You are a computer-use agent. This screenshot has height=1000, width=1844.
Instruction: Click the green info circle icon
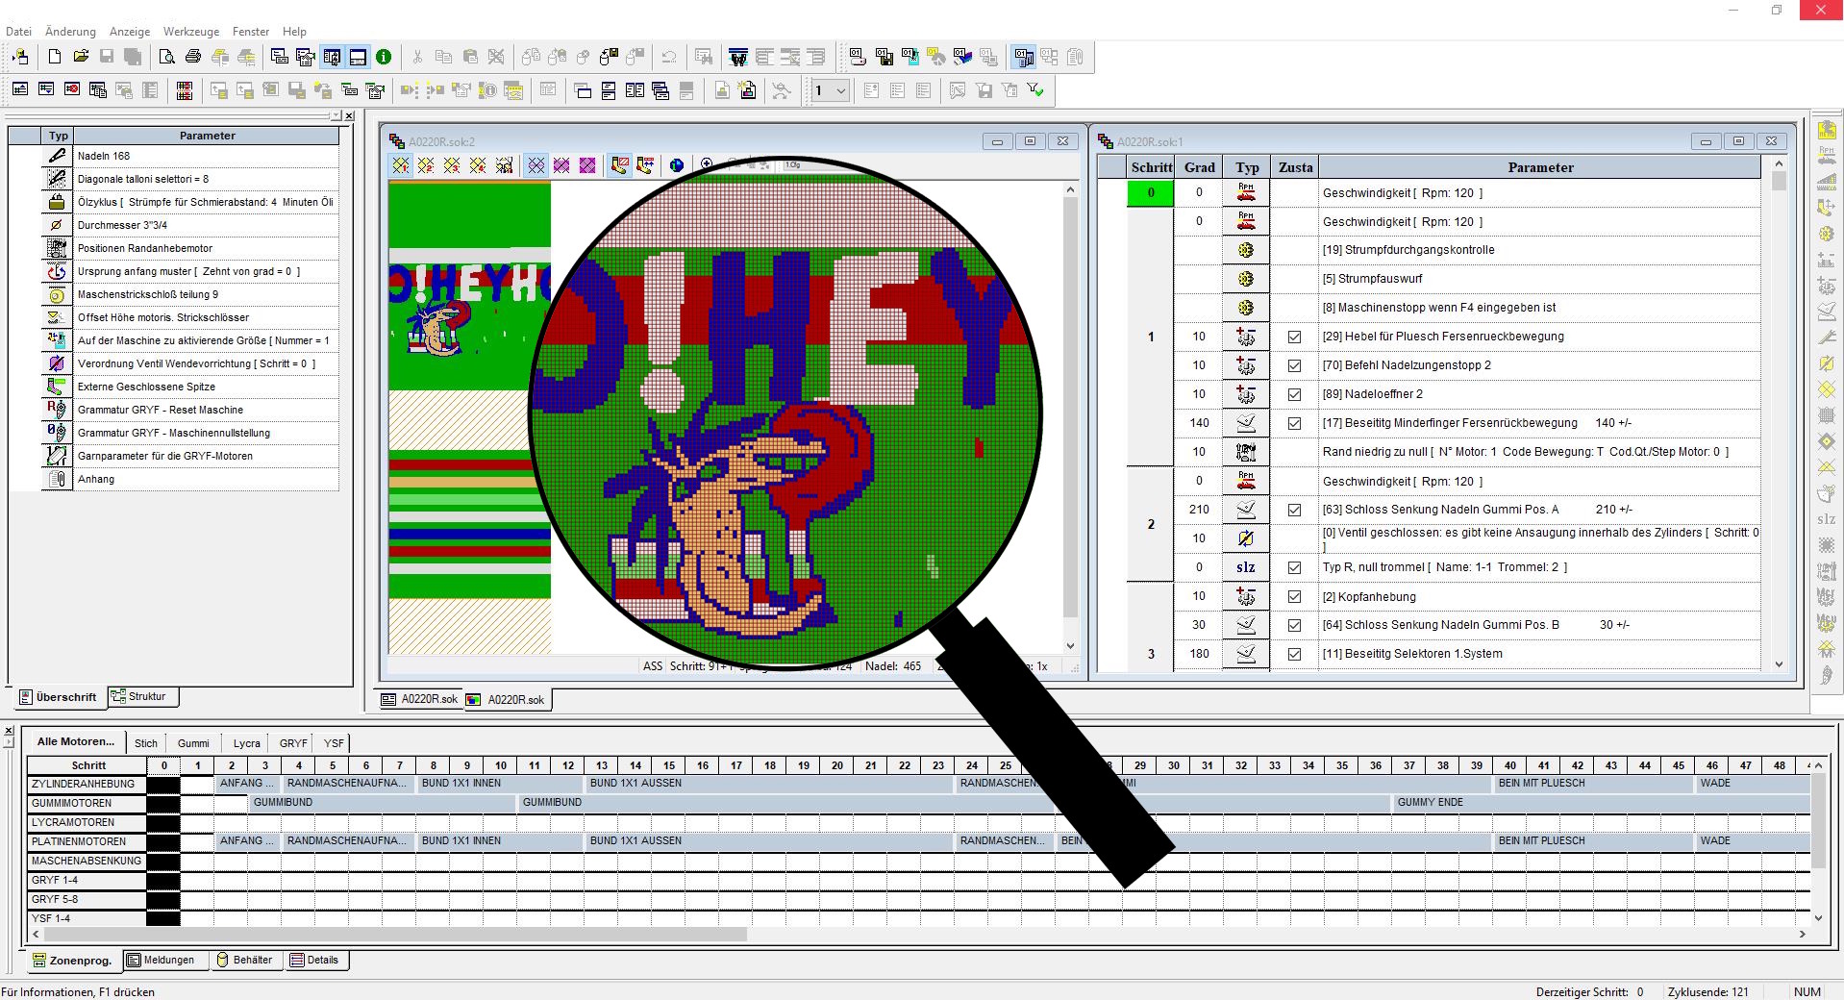click(384, 58)
